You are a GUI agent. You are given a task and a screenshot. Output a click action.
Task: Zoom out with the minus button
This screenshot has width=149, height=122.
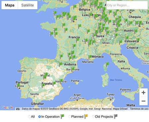coord(143,101)
